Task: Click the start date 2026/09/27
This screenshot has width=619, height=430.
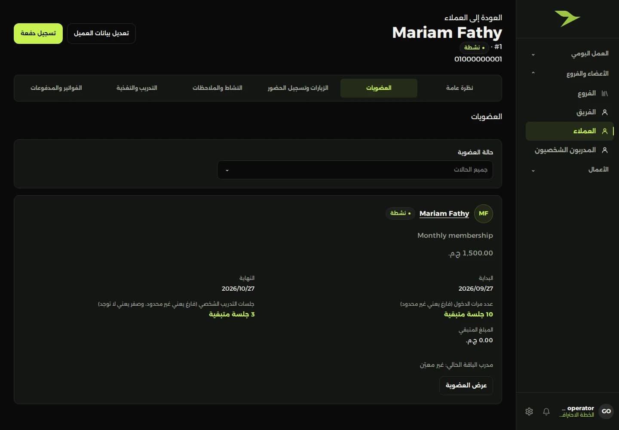Action: click(x=476, y=289)
